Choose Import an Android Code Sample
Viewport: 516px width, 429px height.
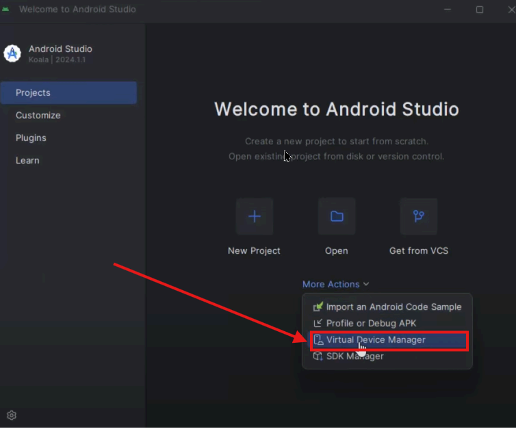387,307
